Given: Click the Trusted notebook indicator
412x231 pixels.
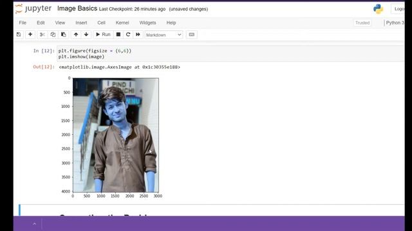Looking at the screenshot, I should tap(362, 23).
